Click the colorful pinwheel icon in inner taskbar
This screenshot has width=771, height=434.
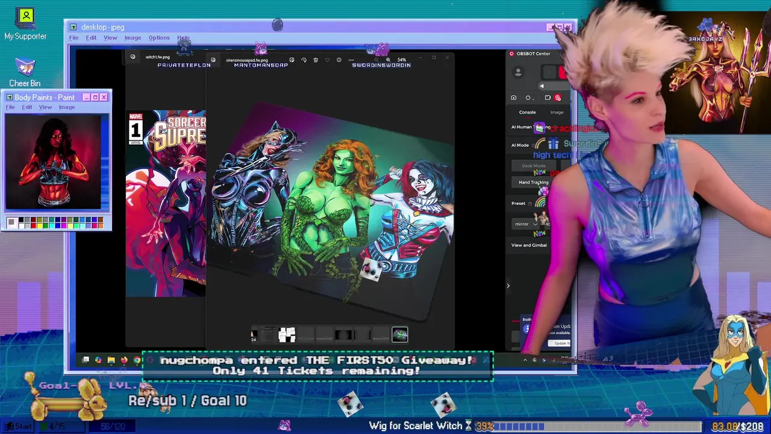pos(98,360)
